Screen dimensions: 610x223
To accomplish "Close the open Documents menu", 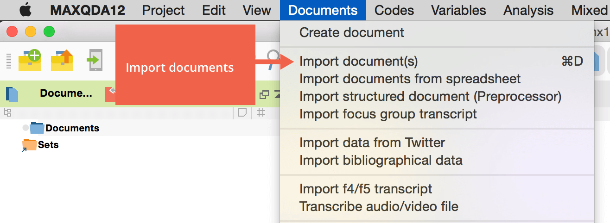I will tap(323, 10).
